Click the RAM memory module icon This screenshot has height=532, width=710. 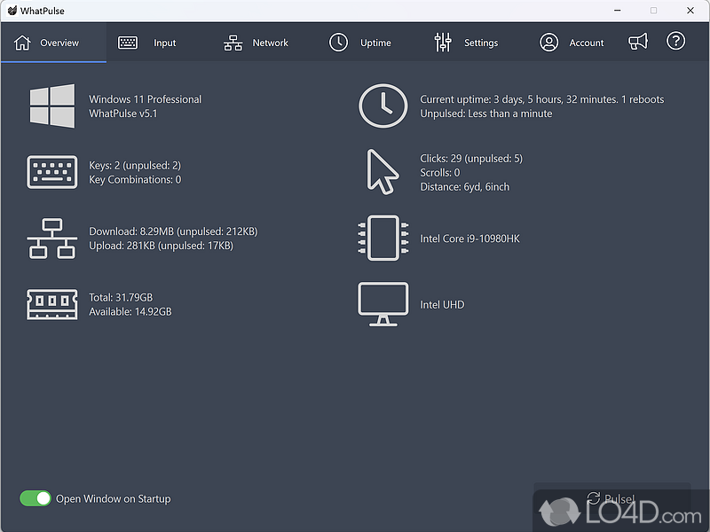[x=52, y=304]
